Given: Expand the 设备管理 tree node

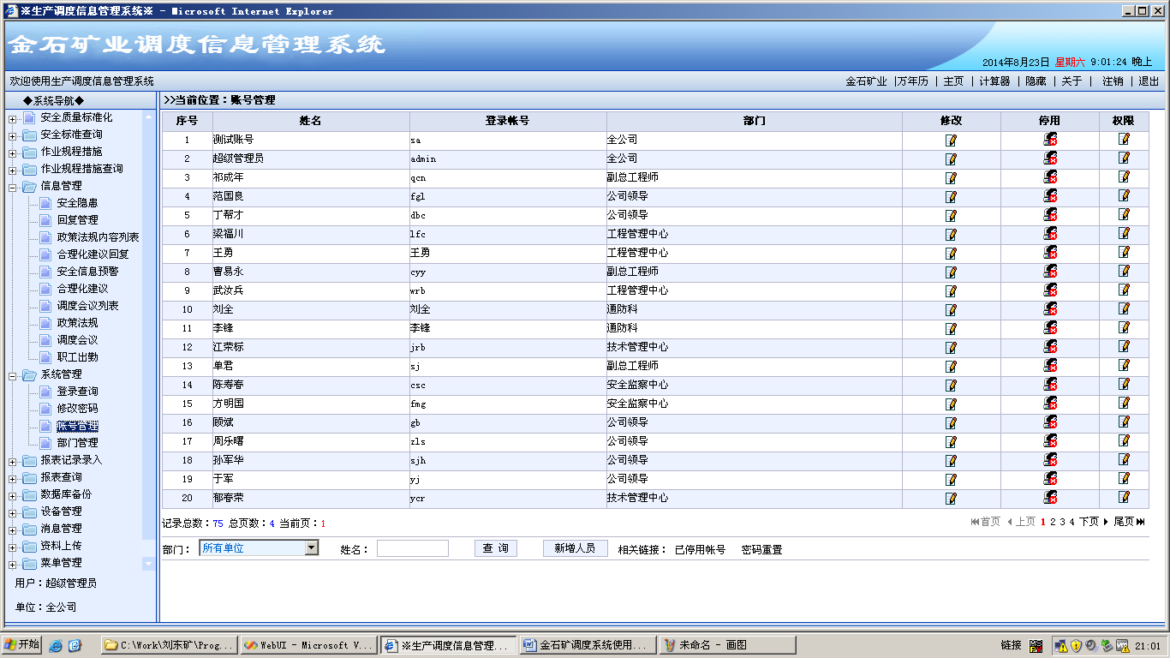Looking at the screenshot, I should [13, 512].
